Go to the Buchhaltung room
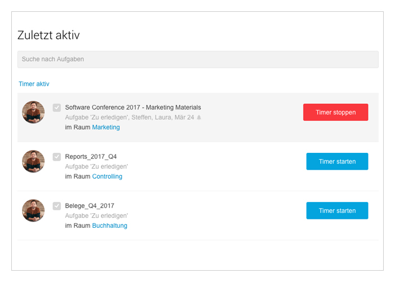395x282 pixels. point(109,226)
